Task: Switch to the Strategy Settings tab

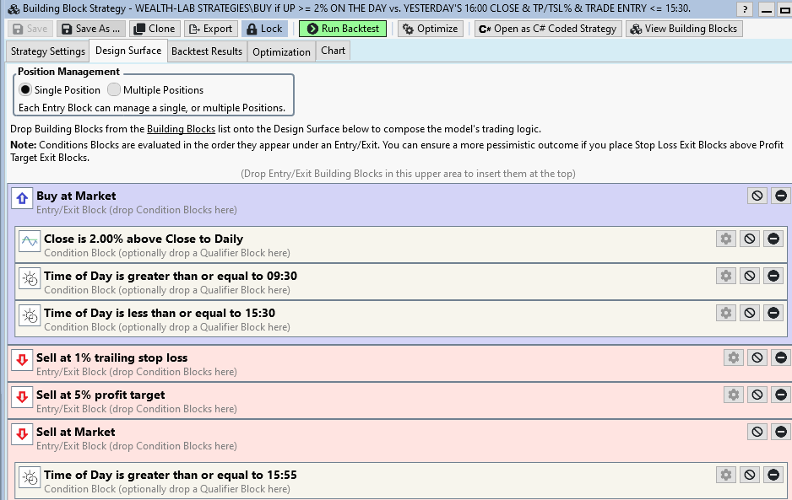Action: pos(48,51)
